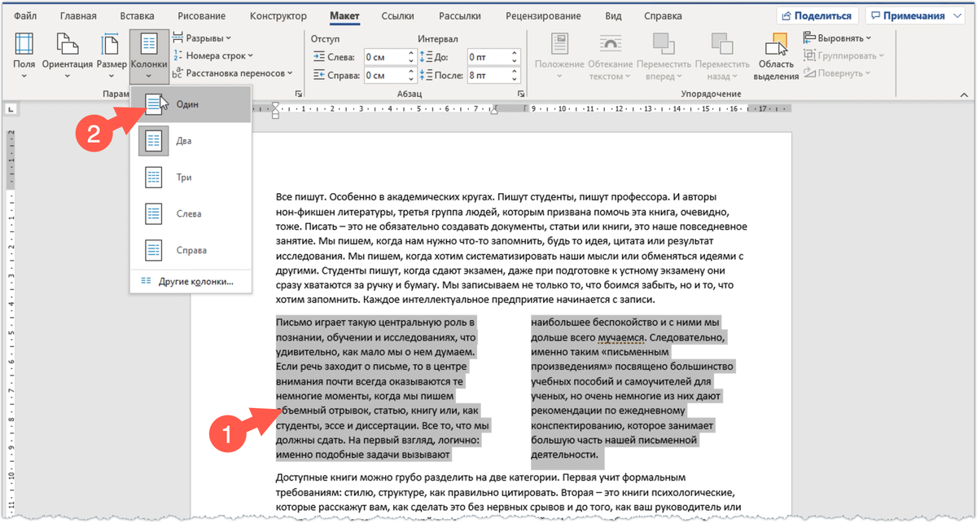
Task: Click the line starting "Доступные книги можно грубо"
Action: [481, 477]
